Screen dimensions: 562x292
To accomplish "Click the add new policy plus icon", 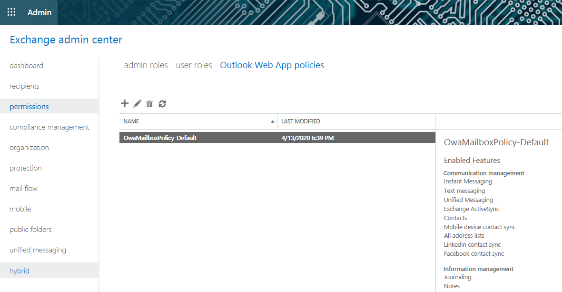I will pyautogui.click(x=125, y=104).
